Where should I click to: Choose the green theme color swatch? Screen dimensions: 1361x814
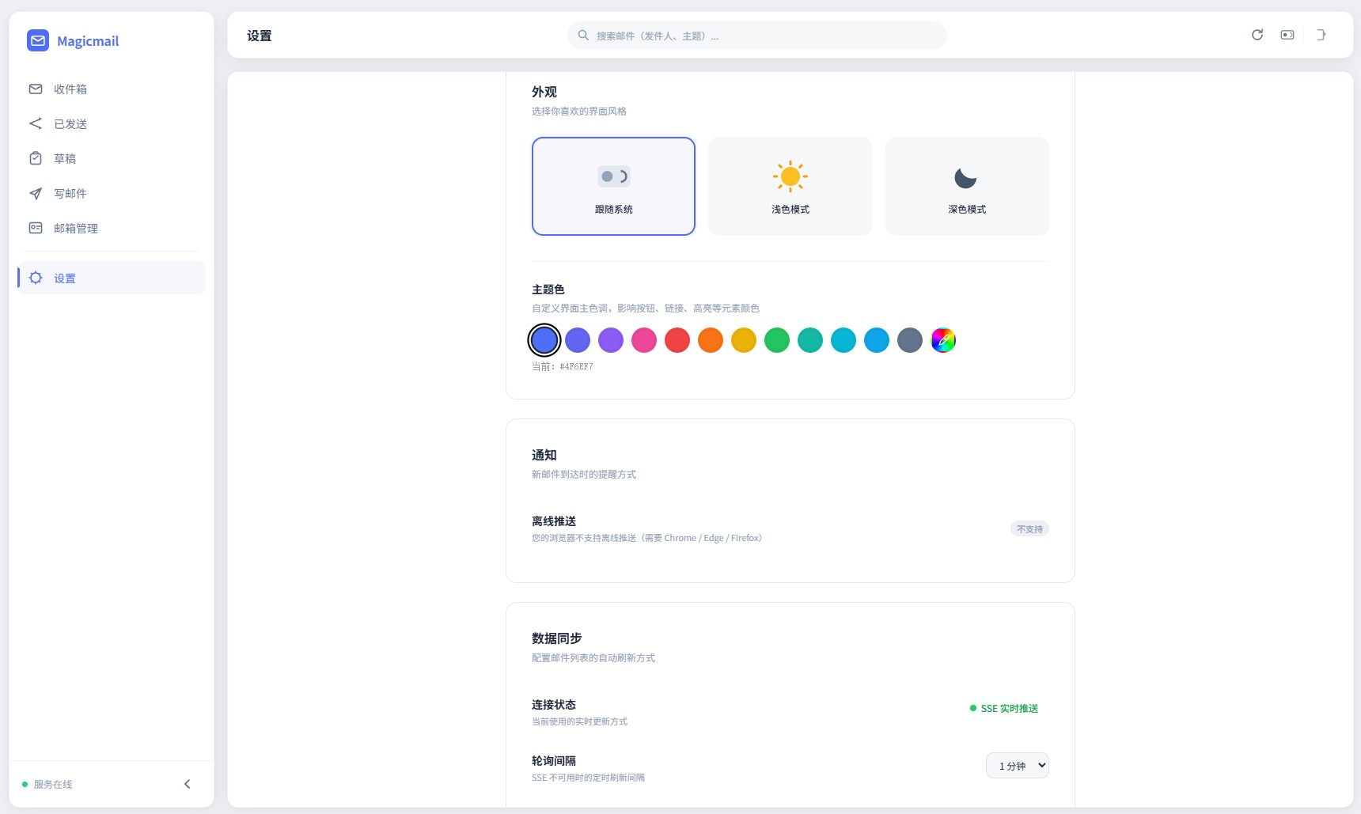tap(777, 340)
